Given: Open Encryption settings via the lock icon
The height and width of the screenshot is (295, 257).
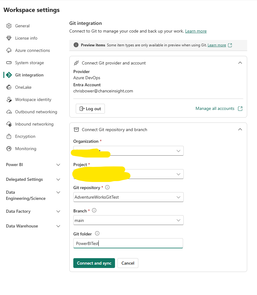Looking at the screenshot, I should click(x=9, y=136).
